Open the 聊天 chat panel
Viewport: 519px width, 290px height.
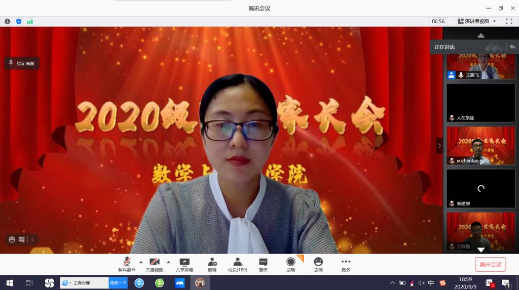[x=263, y=264]
